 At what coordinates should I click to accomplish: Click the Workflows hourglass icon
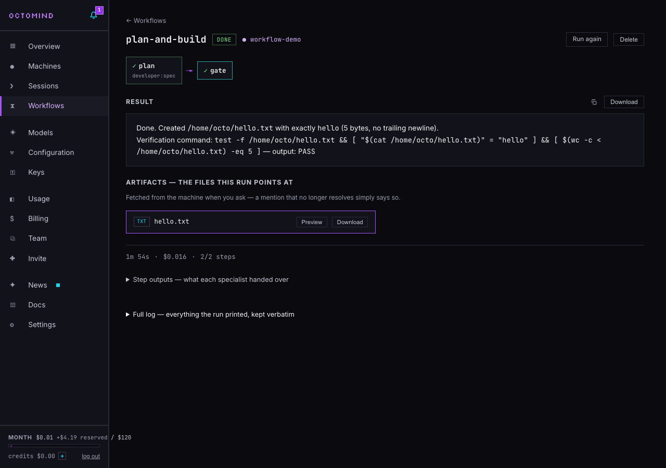(12, 106)
